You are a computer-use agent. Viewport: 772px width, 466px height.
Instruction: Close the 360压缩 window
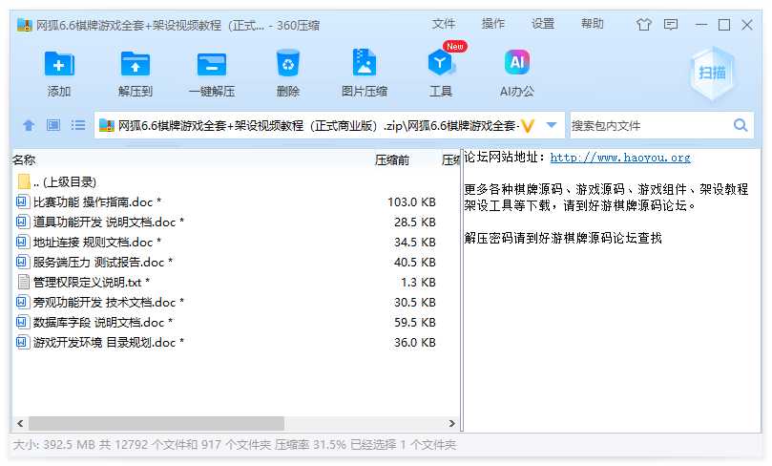tap(747, 25)
